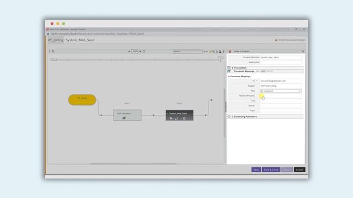Screen dimensions: 353x198
Task: Click the Subject input field
Action: pos(281,86)
